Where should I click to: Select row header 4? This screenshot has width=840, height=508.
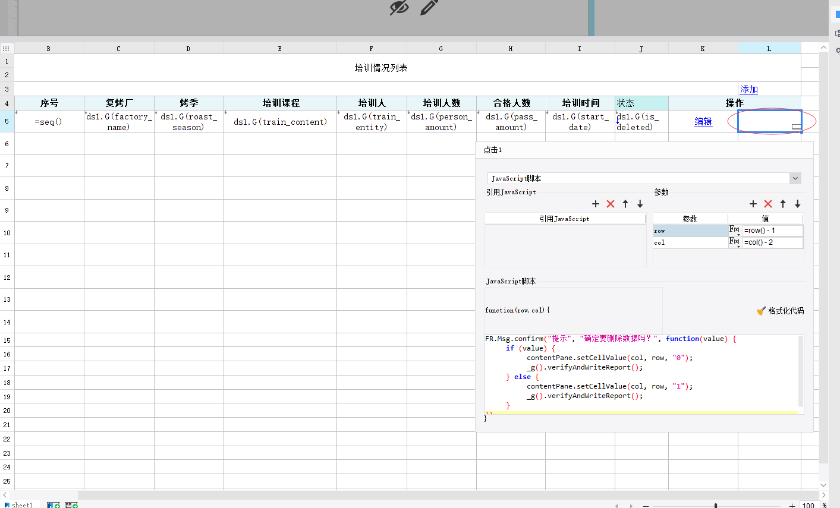(7, 103)
